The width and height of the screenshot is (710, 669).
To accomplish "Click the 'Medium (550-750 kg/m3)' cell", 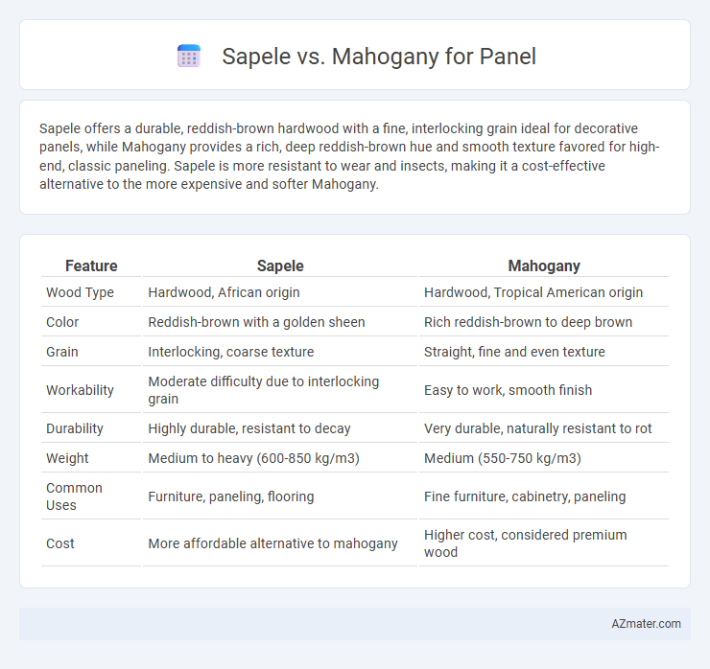I will pyautogui.click(x=503, y=458).
